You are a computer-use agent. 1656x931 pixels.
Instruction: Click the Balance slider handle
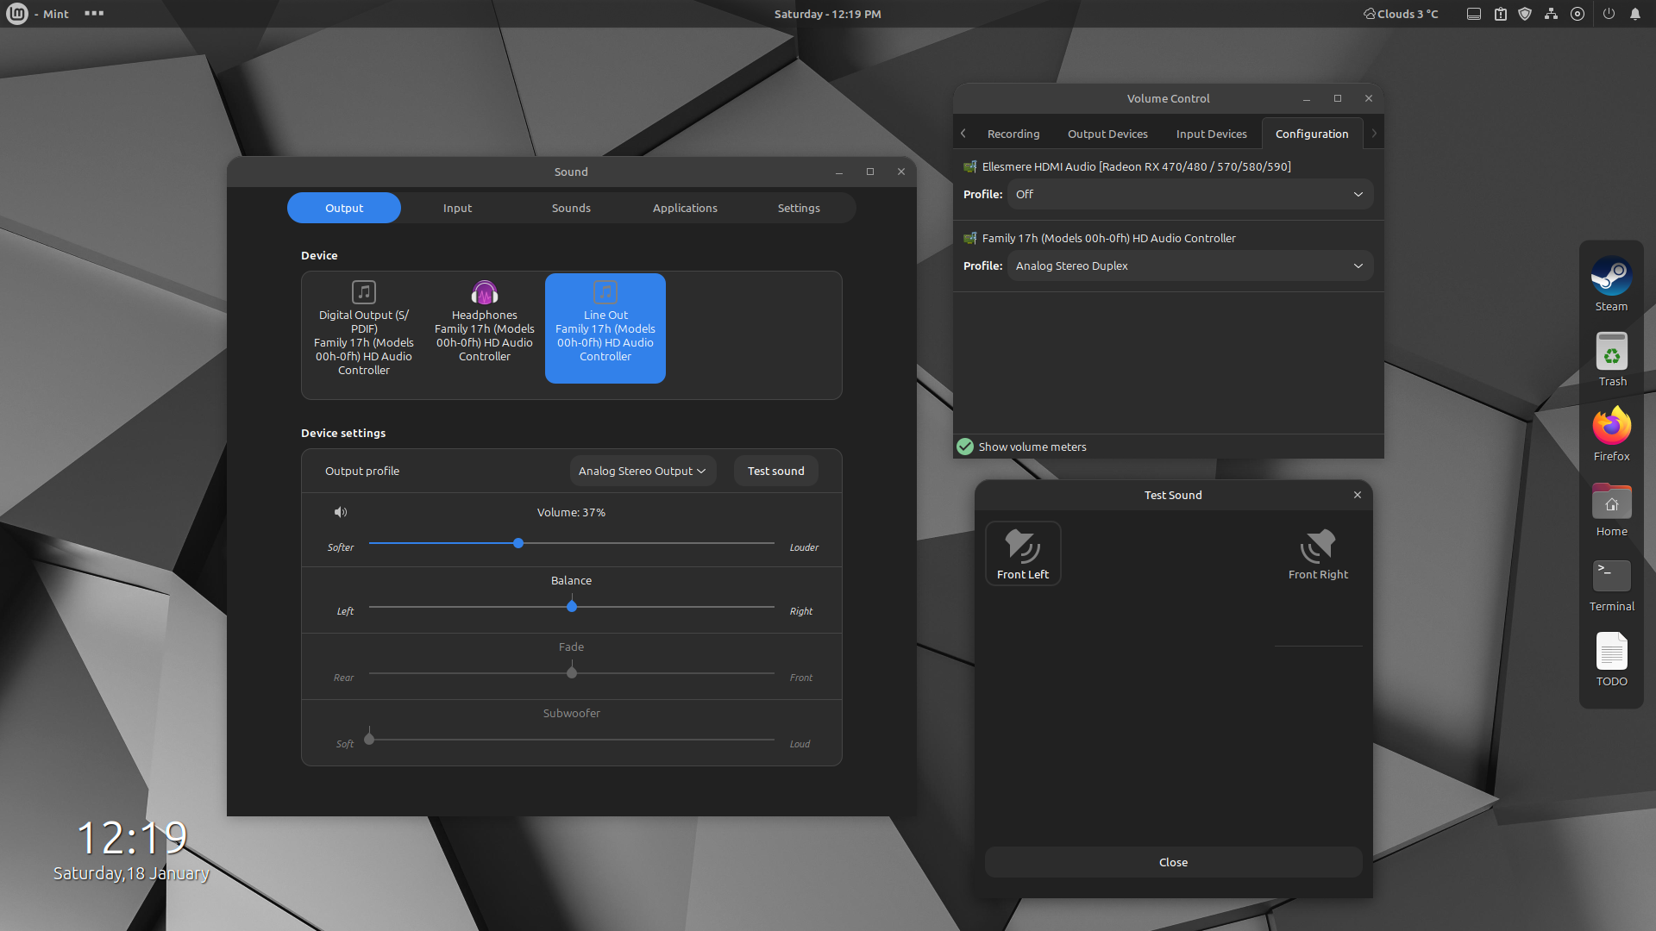click(572, 607)
